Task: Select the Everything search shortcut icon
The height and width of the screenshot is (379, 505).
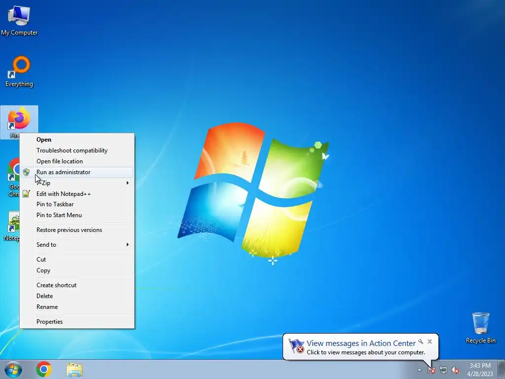Action: 19,72
